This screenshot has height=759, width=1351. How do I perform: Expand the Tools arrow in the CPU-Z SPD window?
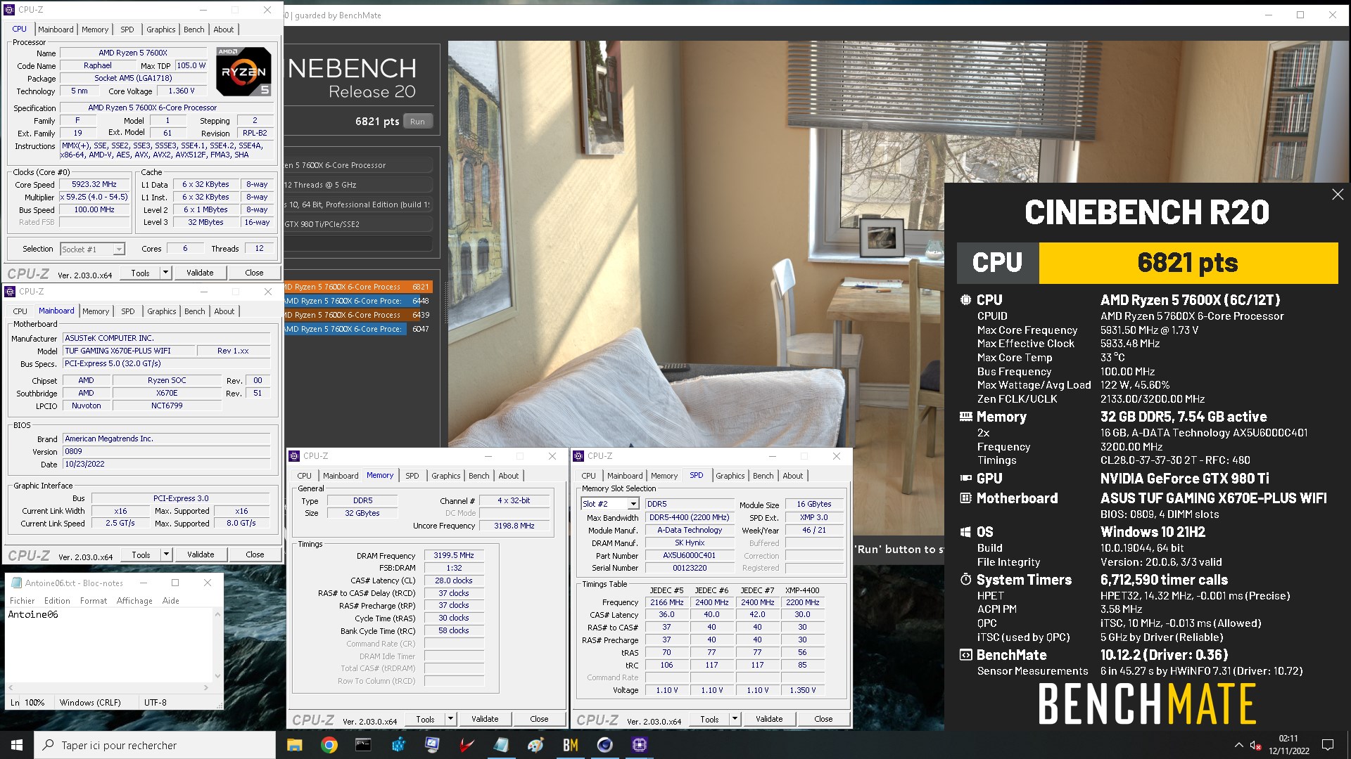point(735,719)
